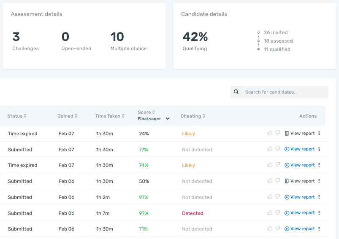Thumbs up the candidate who scored 24%
339x239 pixels.
click(x=270, y=133)
